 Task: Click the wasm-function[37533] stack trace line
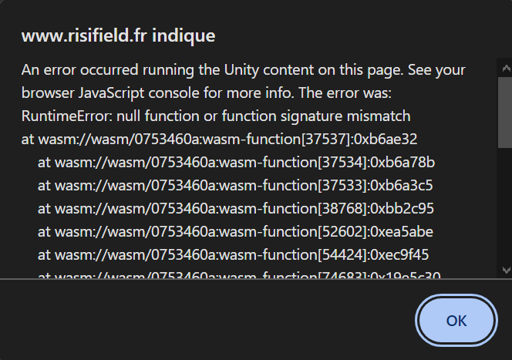tap(235, 185)
